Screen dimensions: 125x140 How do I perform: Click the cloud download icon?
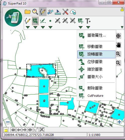[x=73, y=12]
